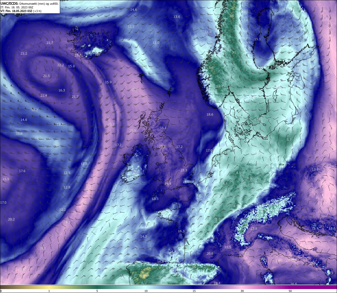
Task: Click the map value '13.6'
Action: pyautogui.click(x=177, y=17)
